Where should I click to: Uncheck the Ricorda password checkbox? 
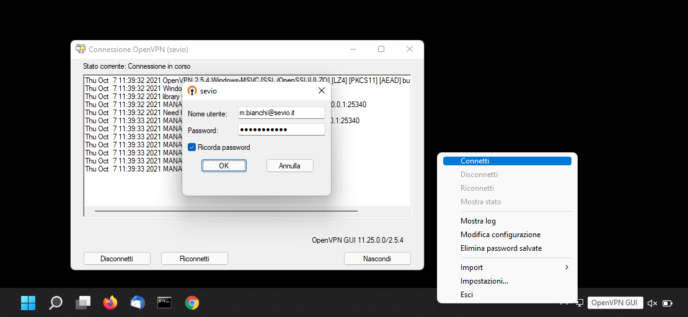pos(192,147)
